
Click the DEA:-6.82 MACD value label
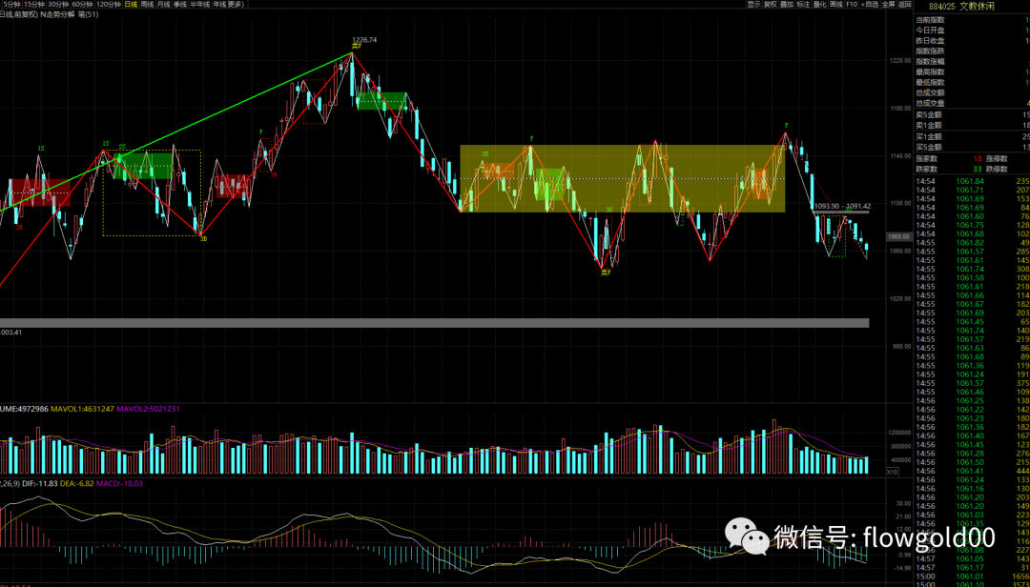click(x=77, y=483)
